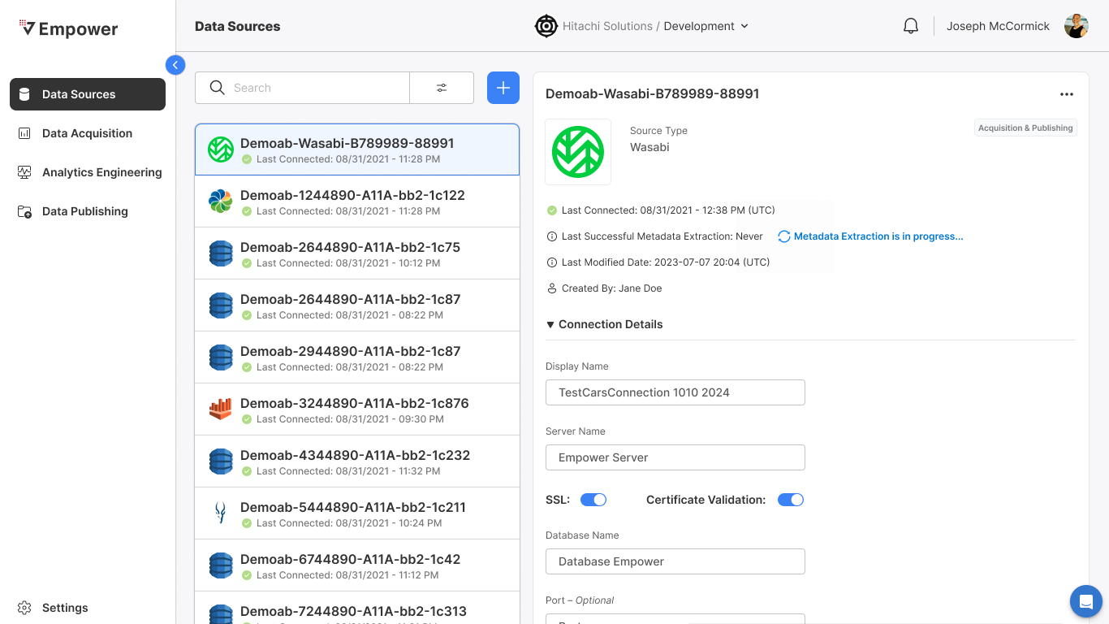The image size is (1109, 624).
Task: Add a new data source
Action: [503, 88]
